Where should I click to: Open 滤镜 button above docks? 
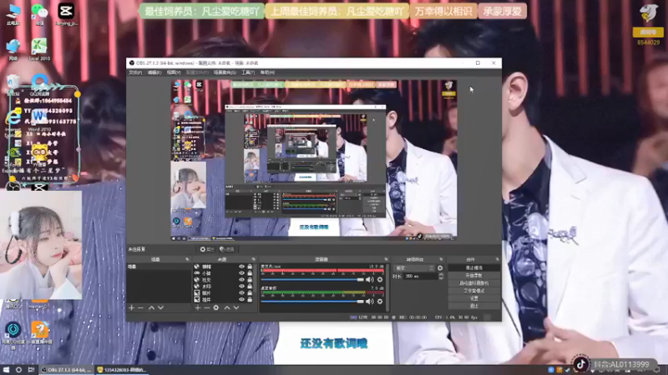[x=226, y=249]
